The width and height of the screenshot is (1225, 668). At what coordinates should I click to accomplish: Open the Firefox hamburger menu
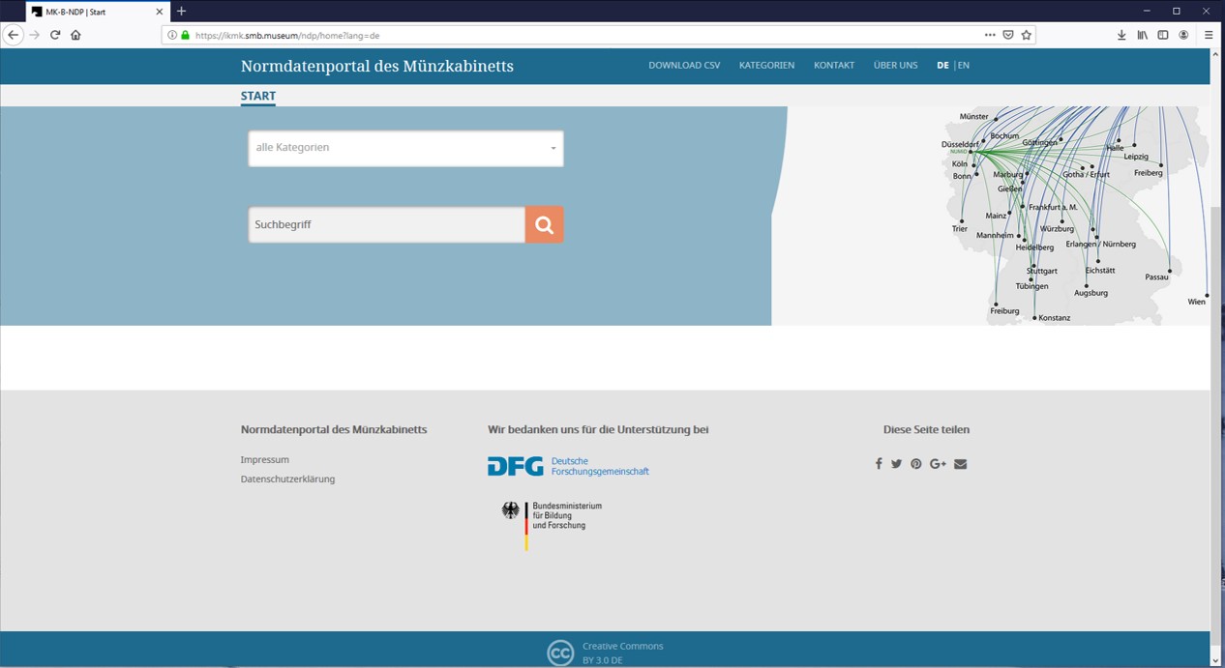(1209, 35)
